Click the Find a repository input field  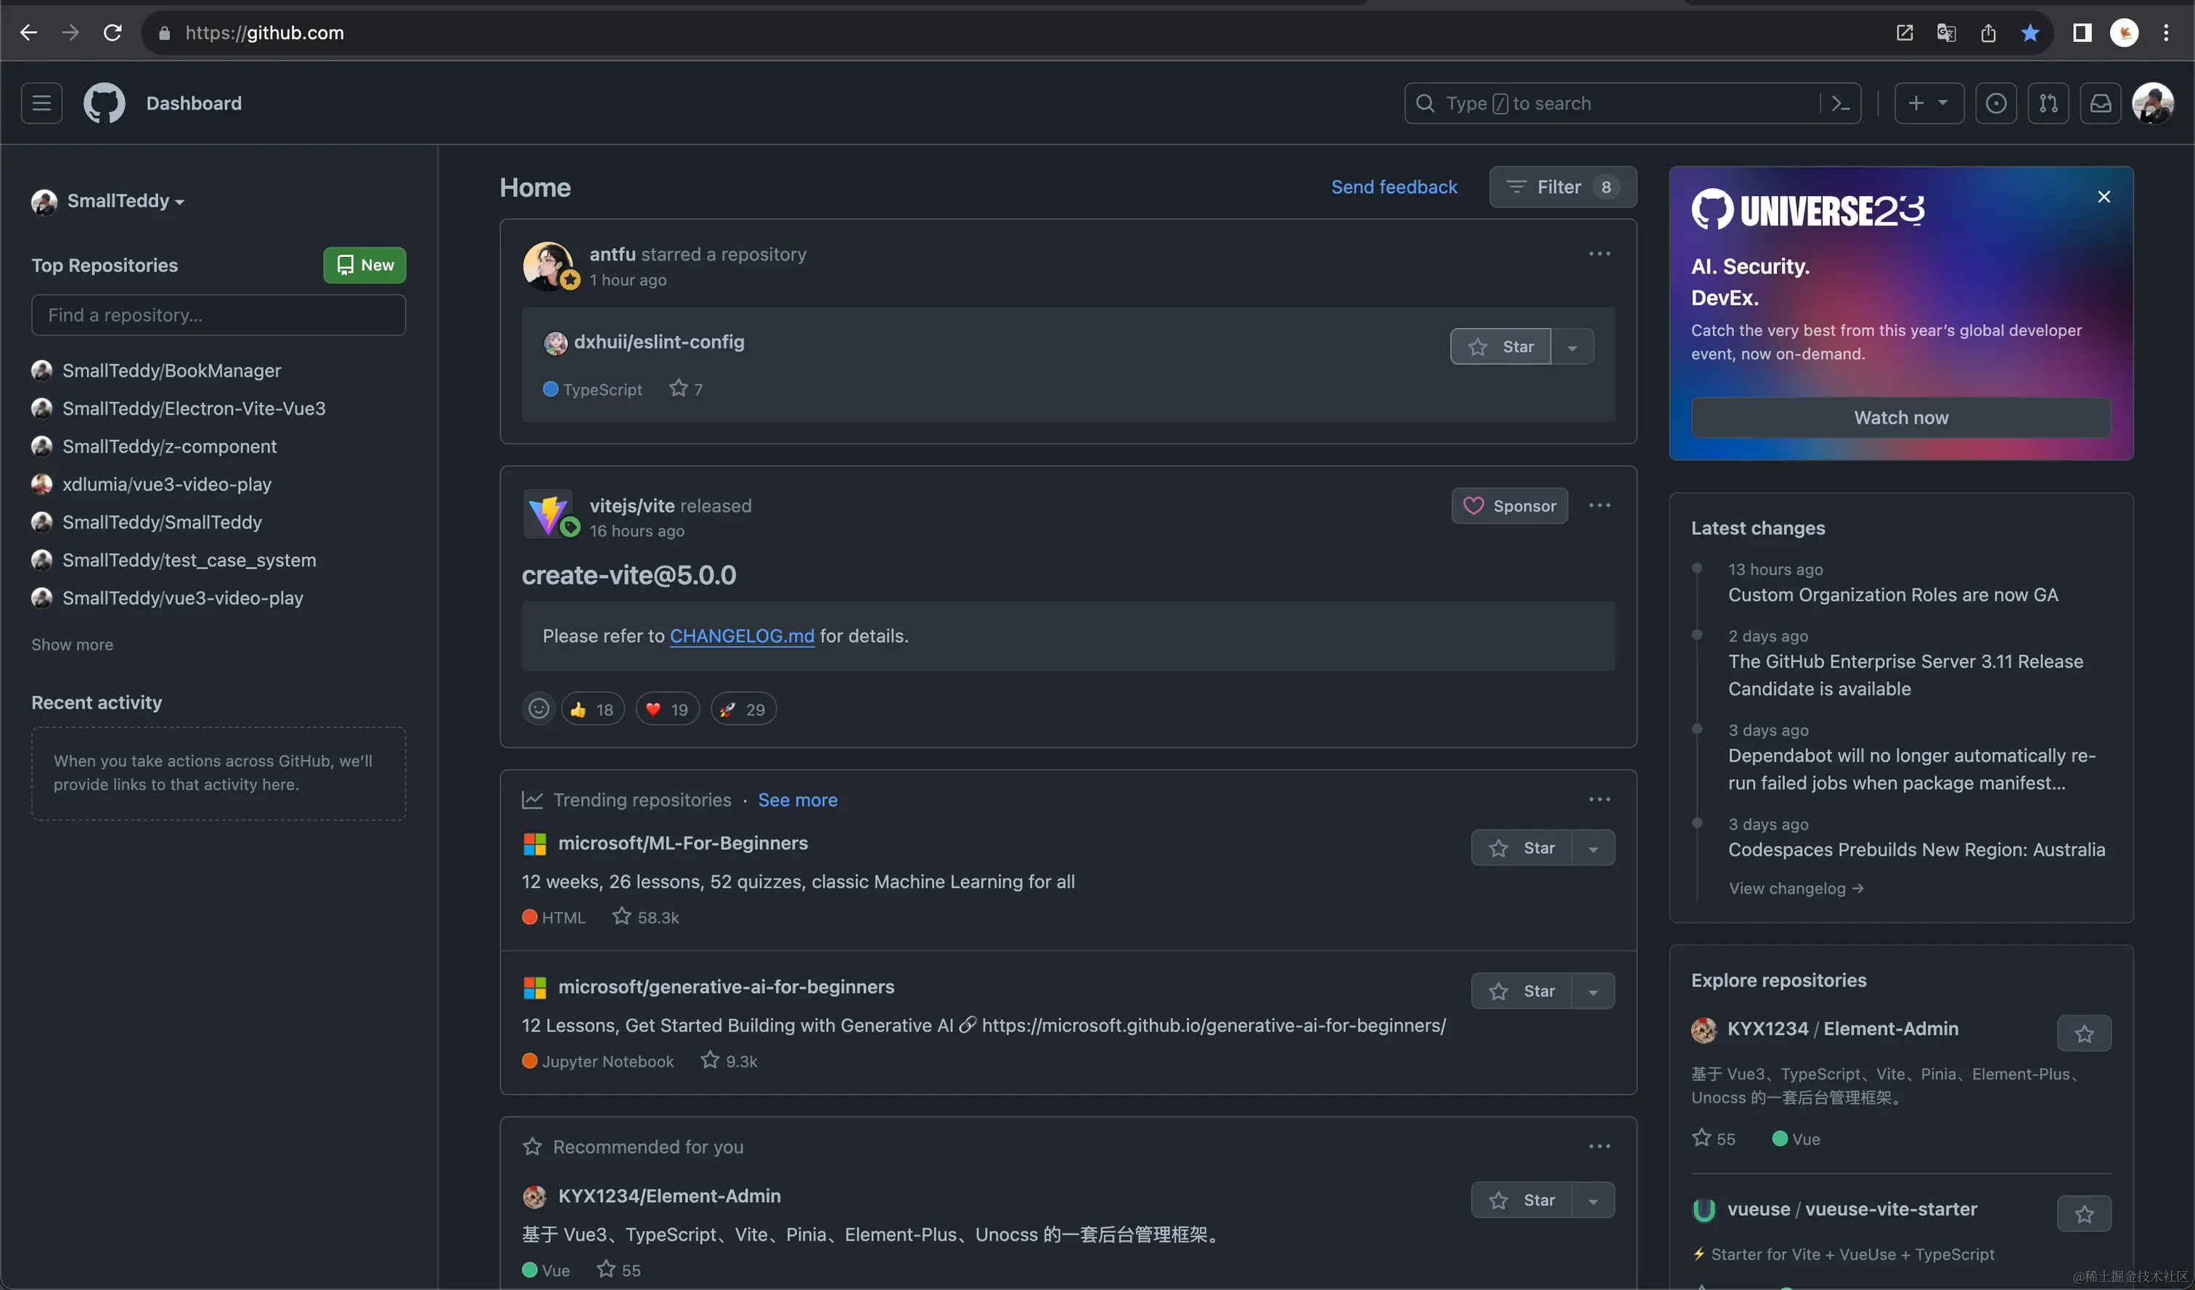218,315
